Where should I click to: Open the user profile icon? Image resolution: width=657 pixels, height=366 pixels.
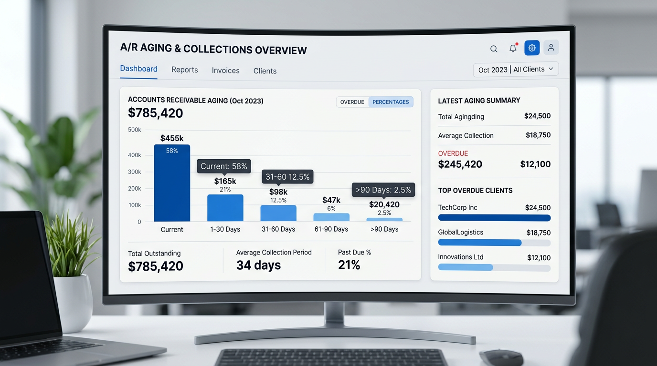pyautogui.click(x=551, y=48)
